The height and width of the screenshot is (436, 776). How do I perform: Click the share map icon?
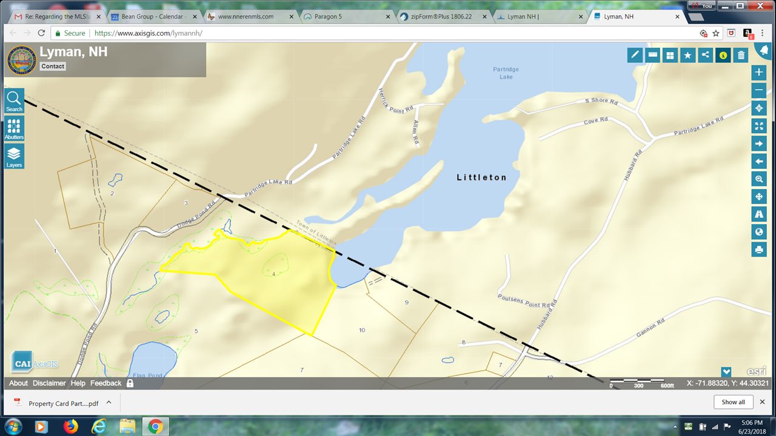(706, 55)
